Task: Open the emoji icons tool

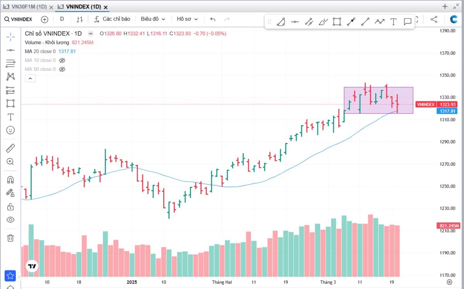Action: pos(10,130)
